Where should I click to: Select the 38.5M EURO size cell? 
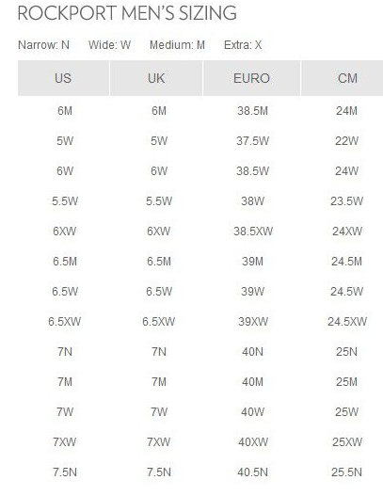(252, 111)
